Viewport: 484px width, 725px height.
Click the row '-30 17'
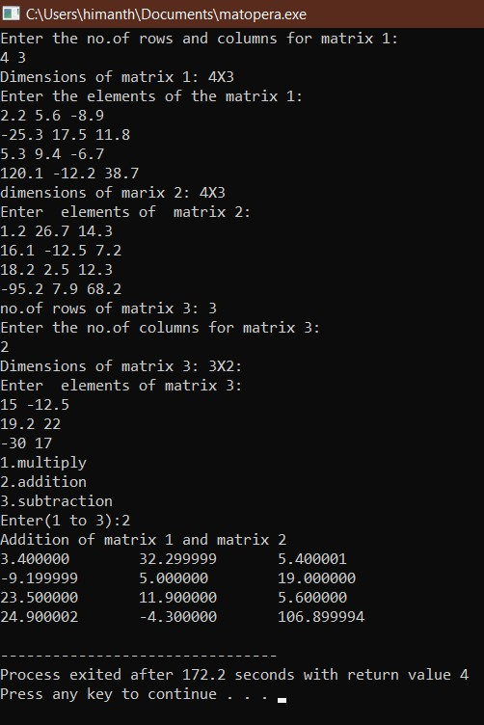click(x=26, y=443)
